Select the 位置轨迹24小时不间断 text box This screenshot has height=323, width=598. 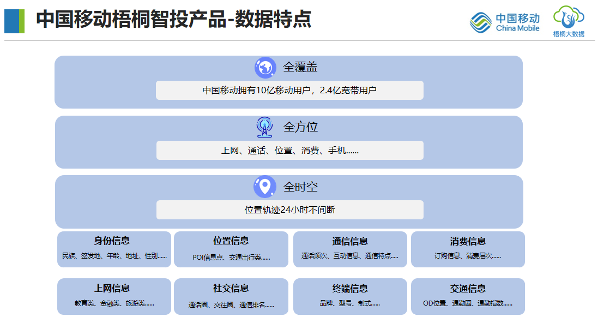(289, 210)
